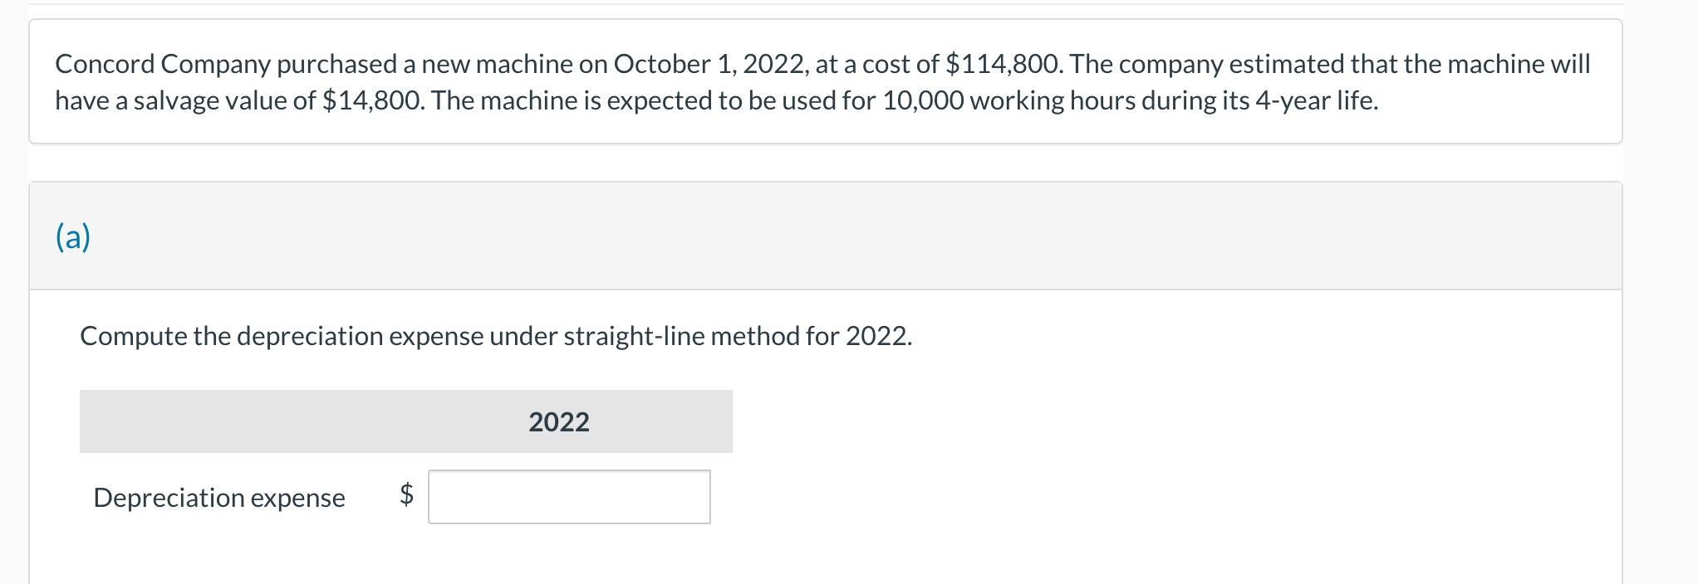Click the Depreciation expense row label
Viewport: 1698px width, 584px height.
tap(219, 498)
